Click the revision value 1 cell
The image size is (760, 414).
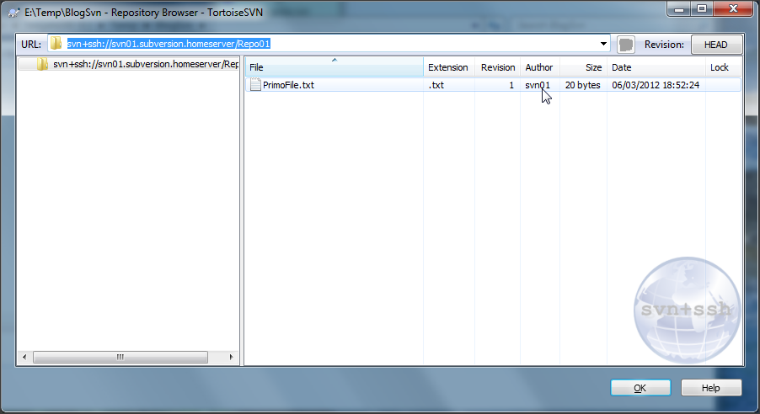511,85
